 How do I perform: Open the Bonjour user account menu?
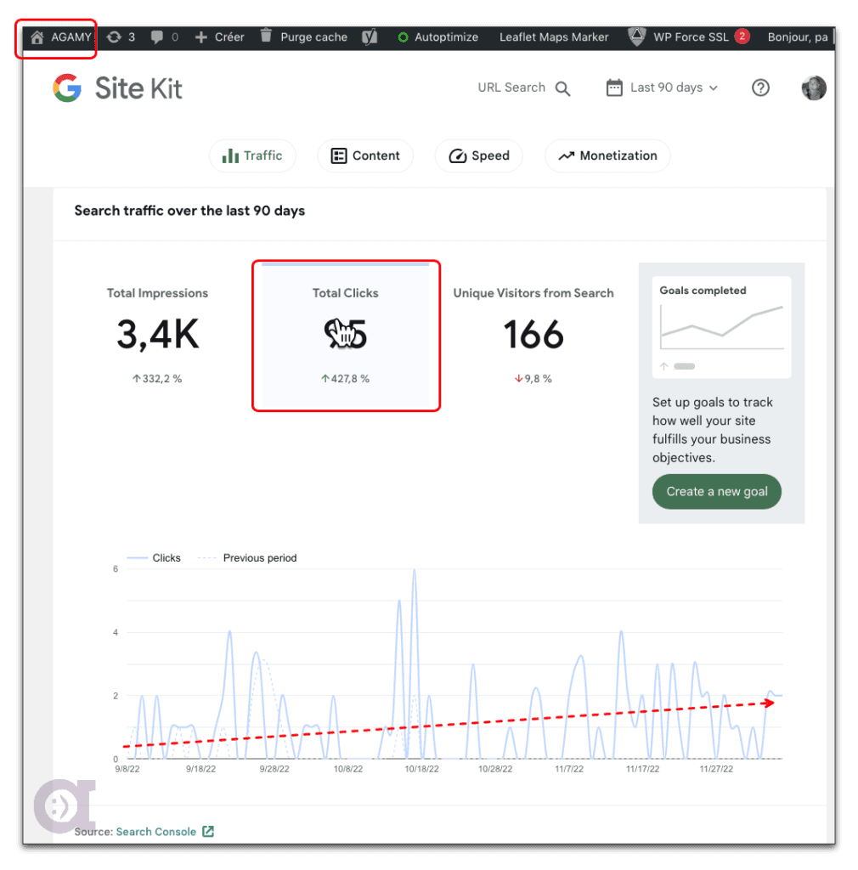pyautogui.click(x=797, y=37)
